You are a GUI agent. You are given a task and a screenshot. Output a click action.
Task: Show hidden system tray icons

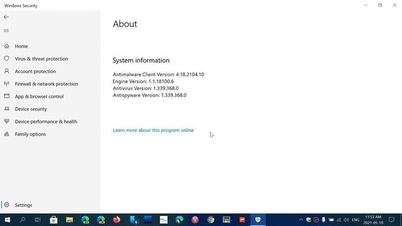[x=301, y=220]
